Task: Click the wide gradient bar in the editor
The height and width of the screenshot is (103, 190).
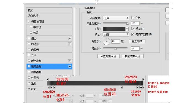Action: (95, 83)
